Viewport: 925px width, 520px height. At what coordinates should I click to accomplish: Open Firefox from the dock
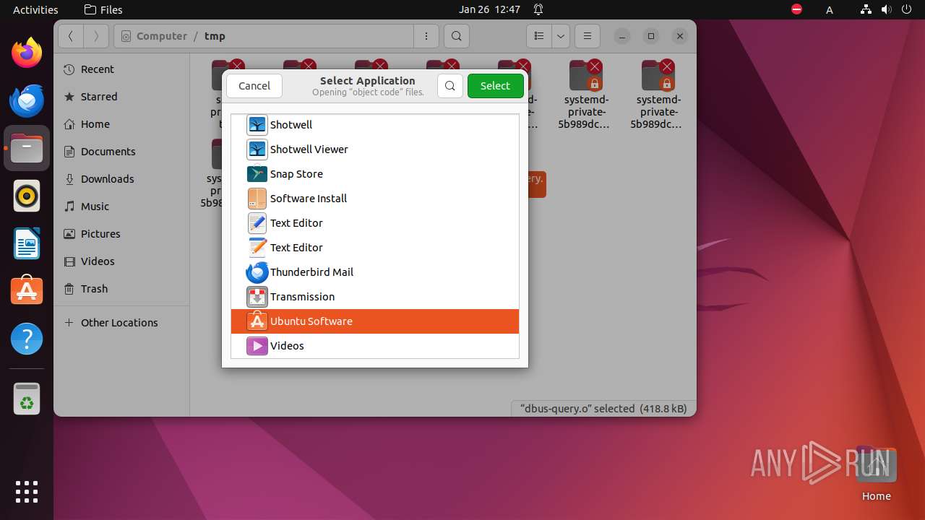click(x=27, y=53)
